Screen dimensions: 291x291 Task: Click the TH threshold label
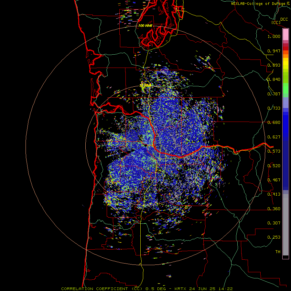point(278,252)
